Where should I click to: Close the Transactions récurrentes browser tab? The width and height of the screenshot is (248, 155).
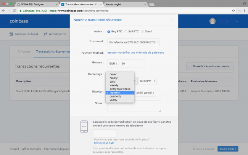coord(101,5)
